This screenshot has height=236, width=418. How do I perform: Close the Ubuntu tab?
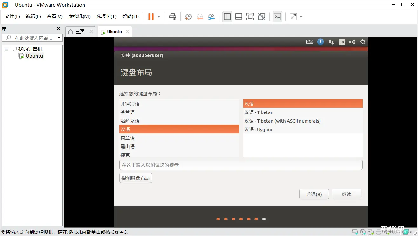[128, 32]
